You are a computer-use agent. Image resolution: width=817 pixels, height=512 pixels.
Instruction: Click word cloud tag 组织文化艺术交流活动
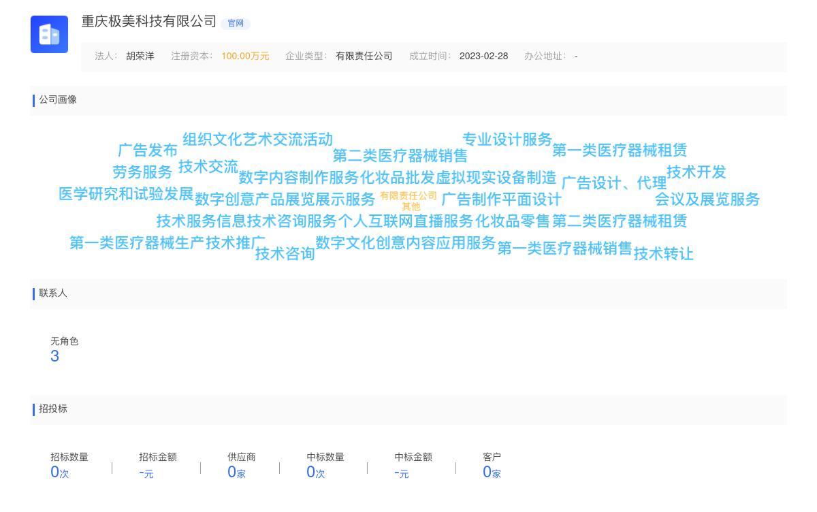click(x=258, y=140)
